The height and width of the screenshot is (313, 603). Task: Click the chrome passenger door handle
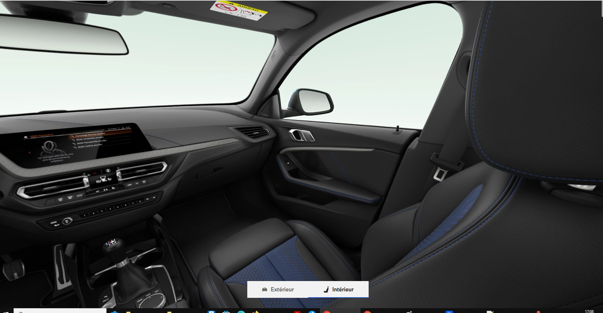coord(302,135)
